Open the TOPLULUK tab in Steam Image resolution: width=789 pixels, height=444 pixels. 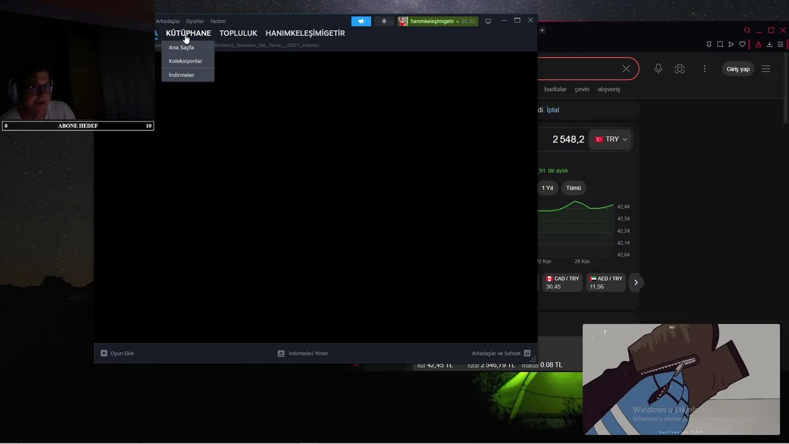238,33
